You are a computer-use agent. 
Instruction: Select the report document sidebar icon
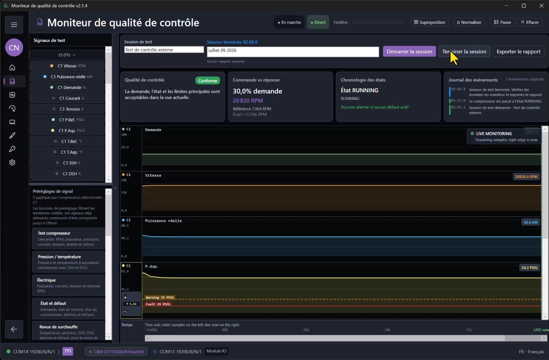point(12,81)
